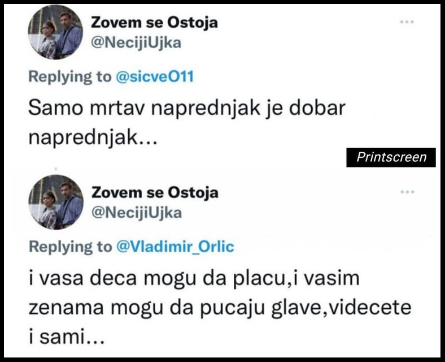This screenshot has width=445, height=362.
Task: Click the Replying to text above @sicveO11
Action: click(70, 77)
